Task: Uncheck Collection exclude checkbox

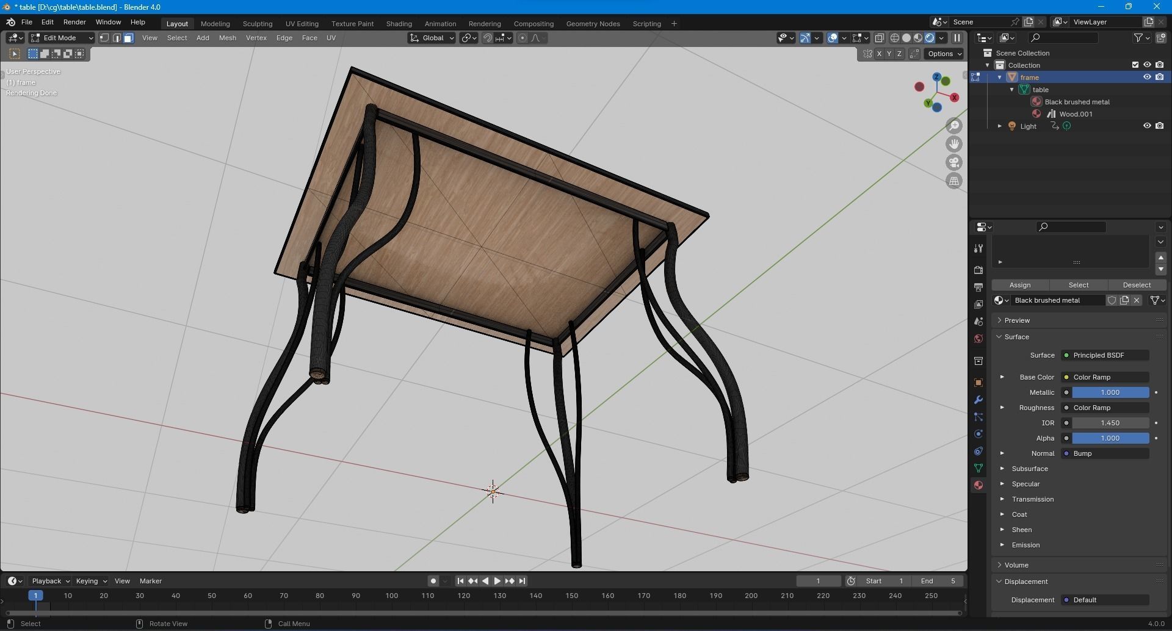Action: [1135, 65]
